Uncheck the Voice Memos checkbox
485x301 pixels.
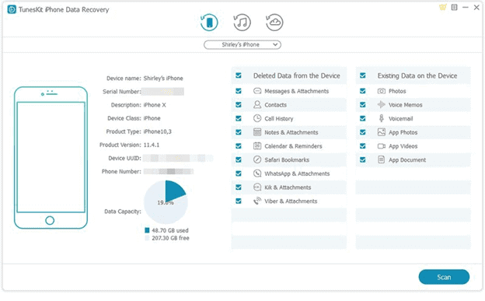coord(363,105)
